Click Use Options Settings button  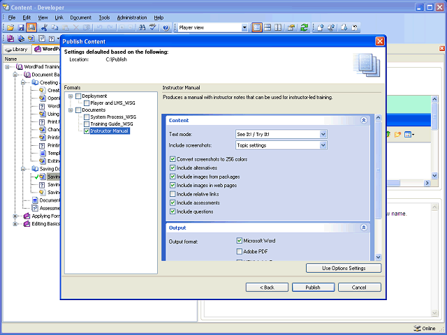[x=344, y=268]
